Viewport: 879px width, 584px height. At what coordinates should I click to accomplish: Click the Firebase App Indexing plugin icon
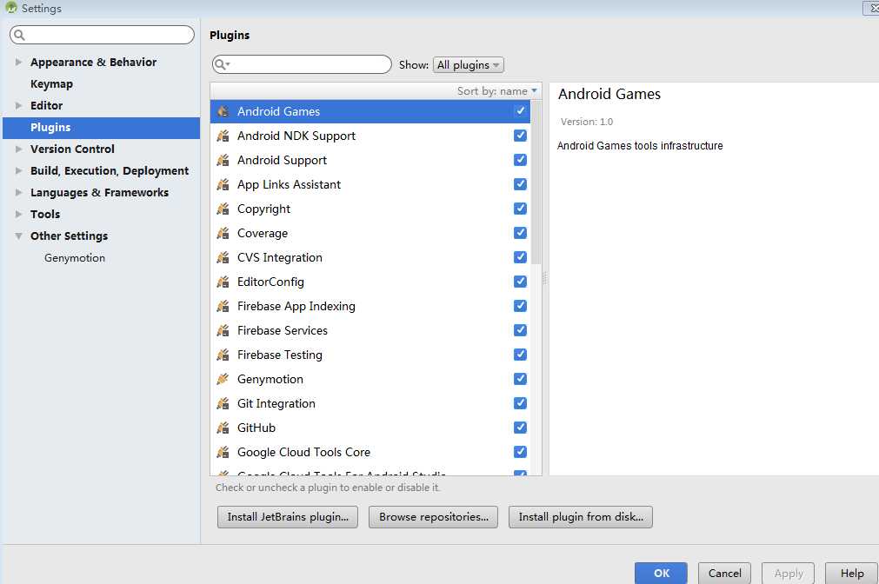tap(223, 306)
